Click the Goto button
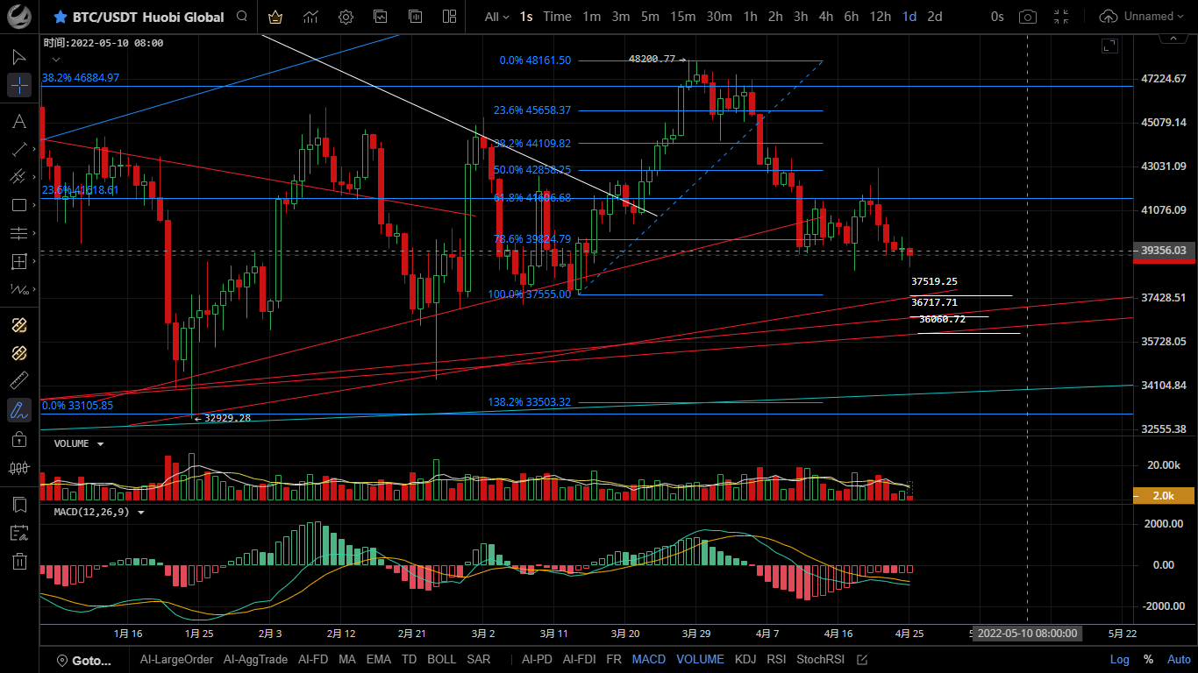 (84, 660)
